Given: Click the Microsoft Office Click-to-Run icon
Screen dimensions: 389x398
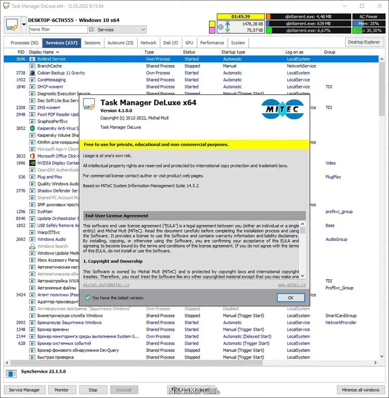Looking at the screenshot, I should pyautogui.click(x=32, y=156).
